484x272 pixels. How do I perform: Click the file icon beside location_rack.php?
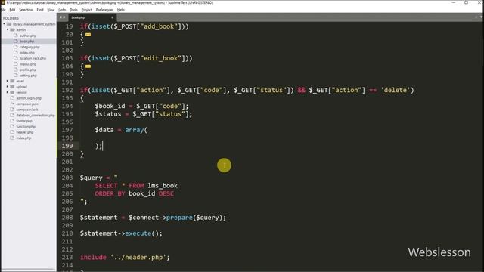click(16, 58)
